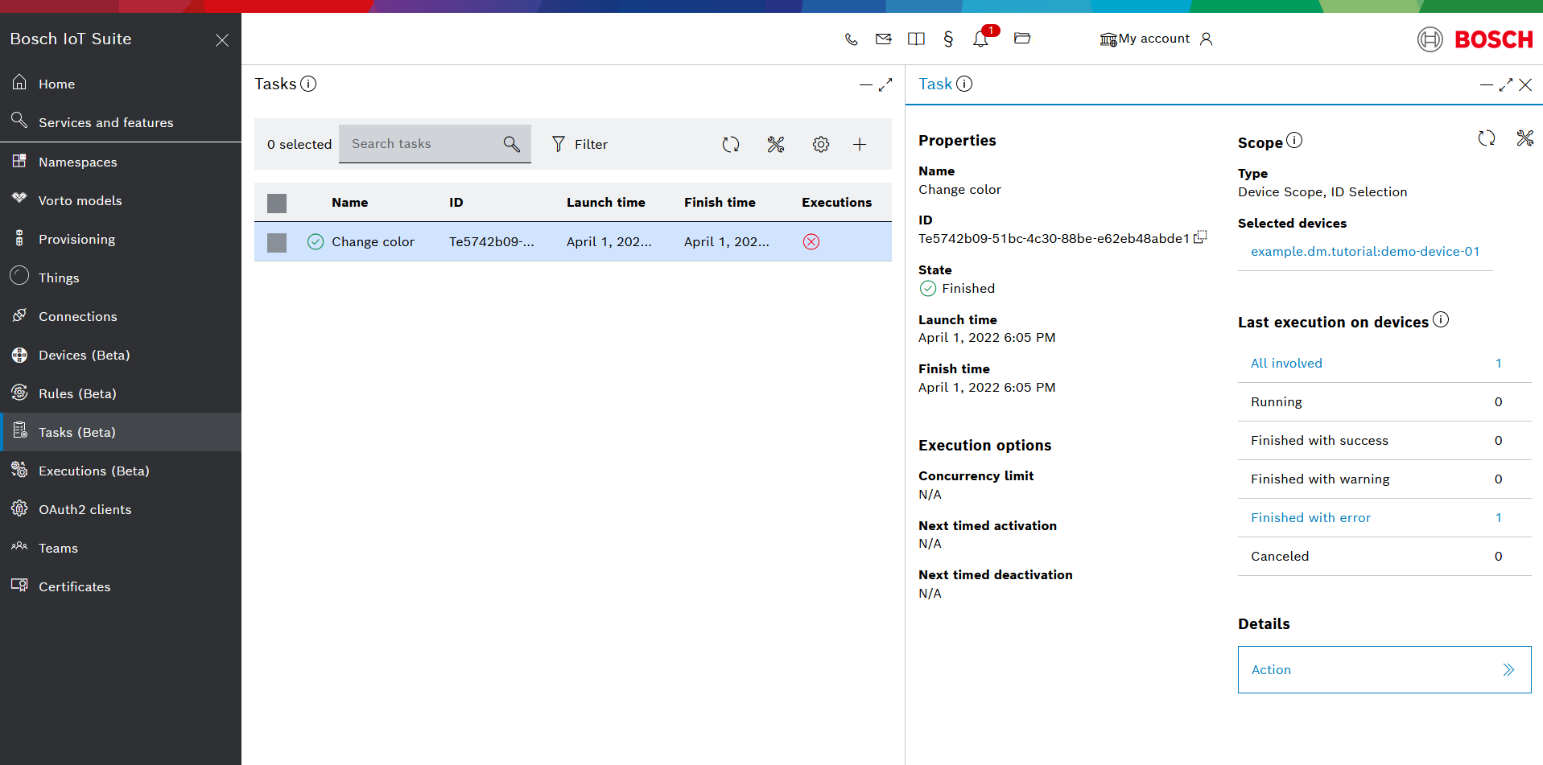
Task: Open Connections in sidebar
Action: coord(121,316)
